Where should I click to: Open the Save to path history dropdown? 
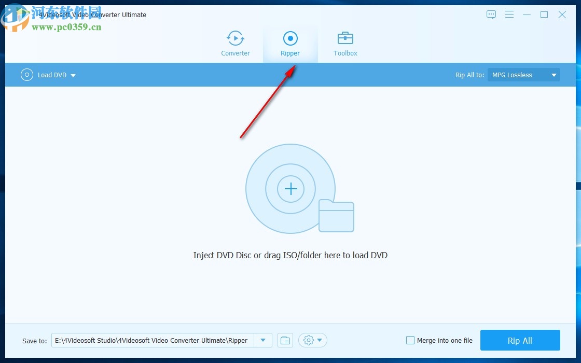coord(264,340)
